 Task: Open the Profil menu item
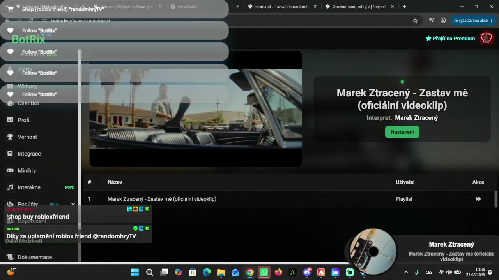[24, 120]
